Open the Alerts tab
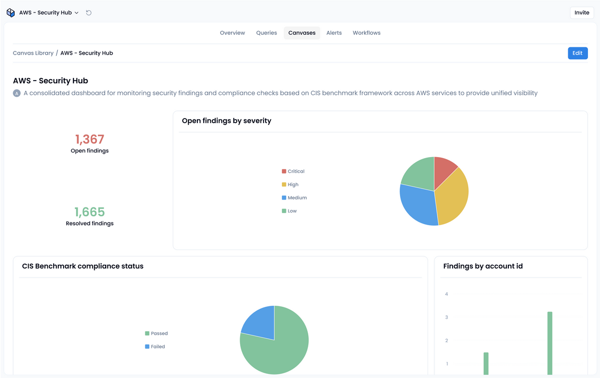 point(334,33)
